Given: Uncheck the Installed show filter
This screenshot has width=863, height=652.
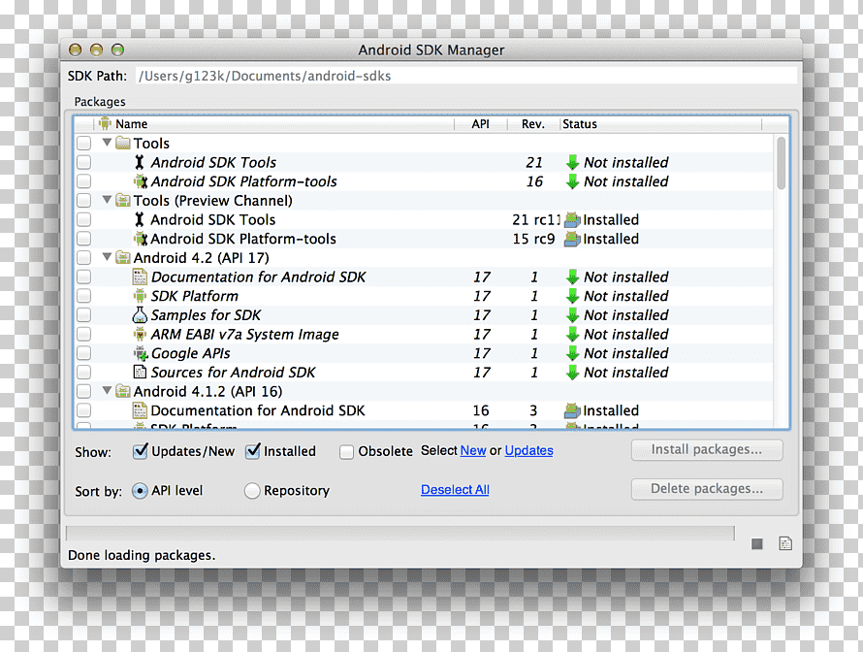Looking at the screenshot, I should coord(253,451).
